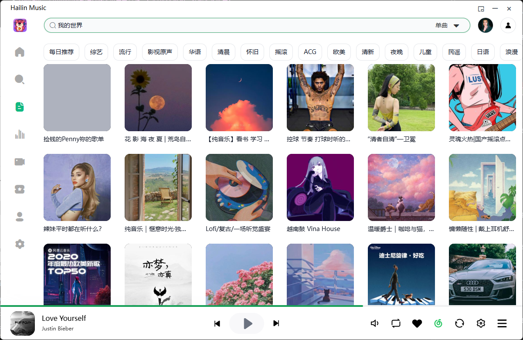The image size is (523, 340).
Task: Toggle the heart favorite for current song
Action: [x=417, y=323]
